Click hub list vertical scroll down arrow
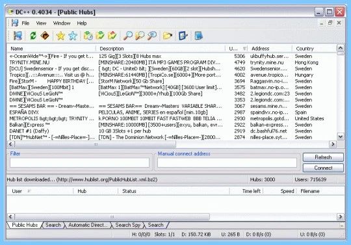This screenshot has width=351, height=245. pyautogui.click(x=340, y=136)
